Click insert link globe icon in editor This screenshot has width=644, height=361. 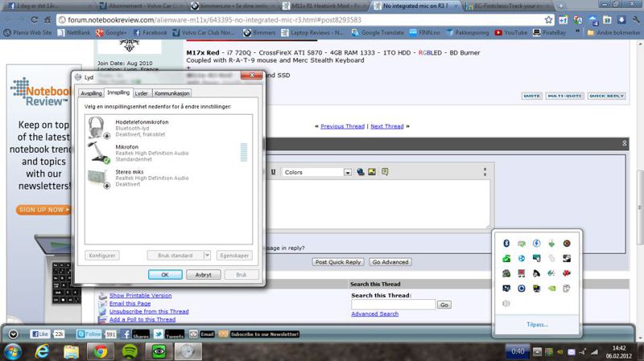pos(360,172)
